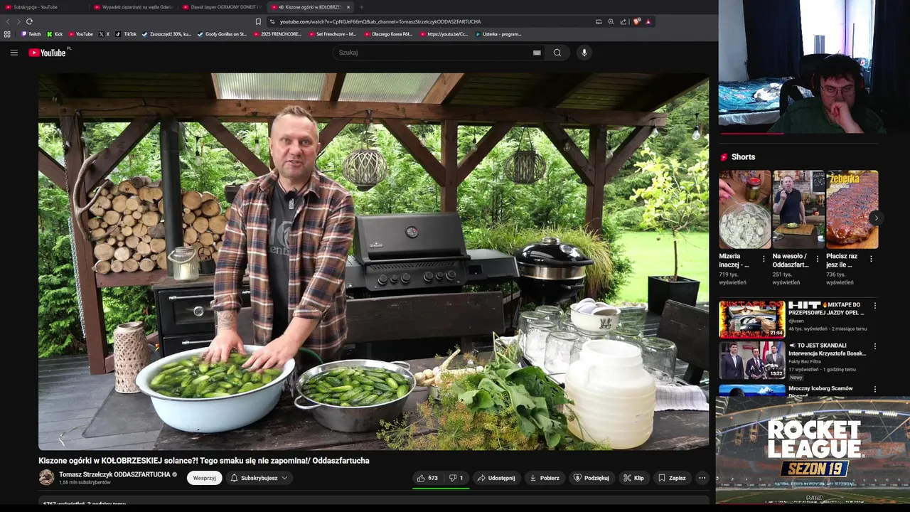Open the YouTube hamburger guide menu
Screen dimensions: 910x512
[x=14, y=53]
